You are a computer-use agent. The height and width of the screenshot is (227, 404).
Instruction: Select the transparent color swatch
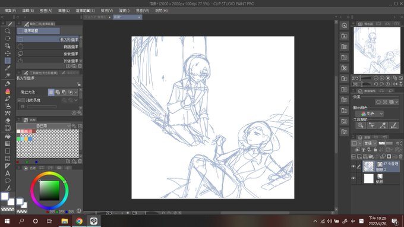8,209
